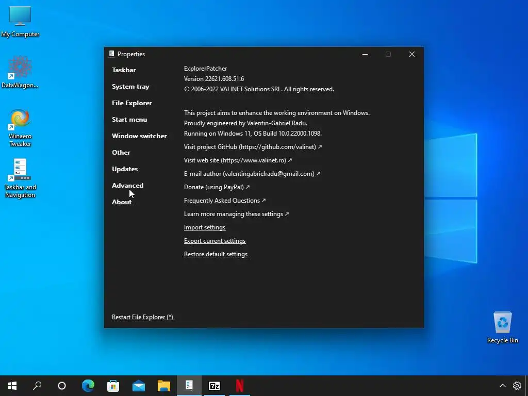Click the E-mail author link
The width and height of the screenshot is (528, 396).
point(252,174)
